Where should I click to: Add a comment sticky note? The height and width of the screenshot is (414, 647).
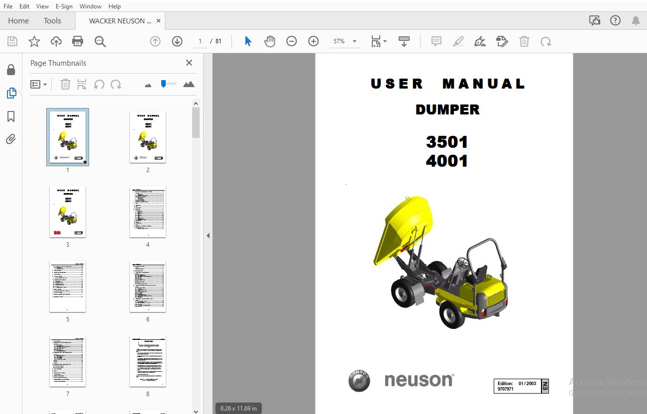[x=436, y=41]
